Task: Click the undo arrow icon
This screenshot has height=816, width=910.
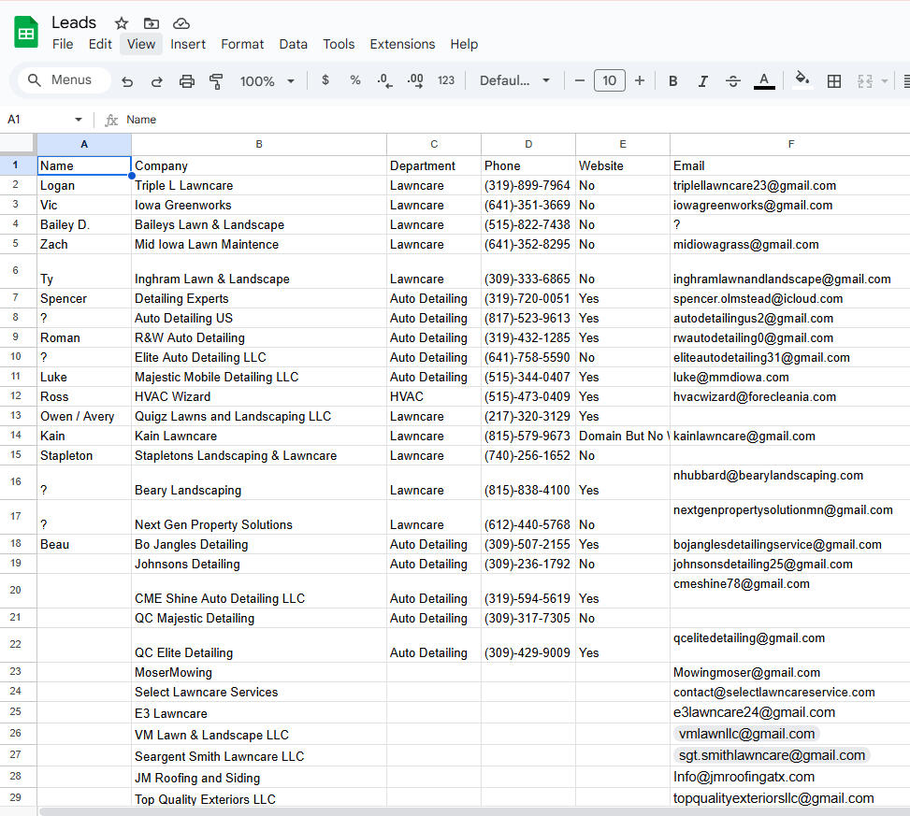Action: point(127,81)
